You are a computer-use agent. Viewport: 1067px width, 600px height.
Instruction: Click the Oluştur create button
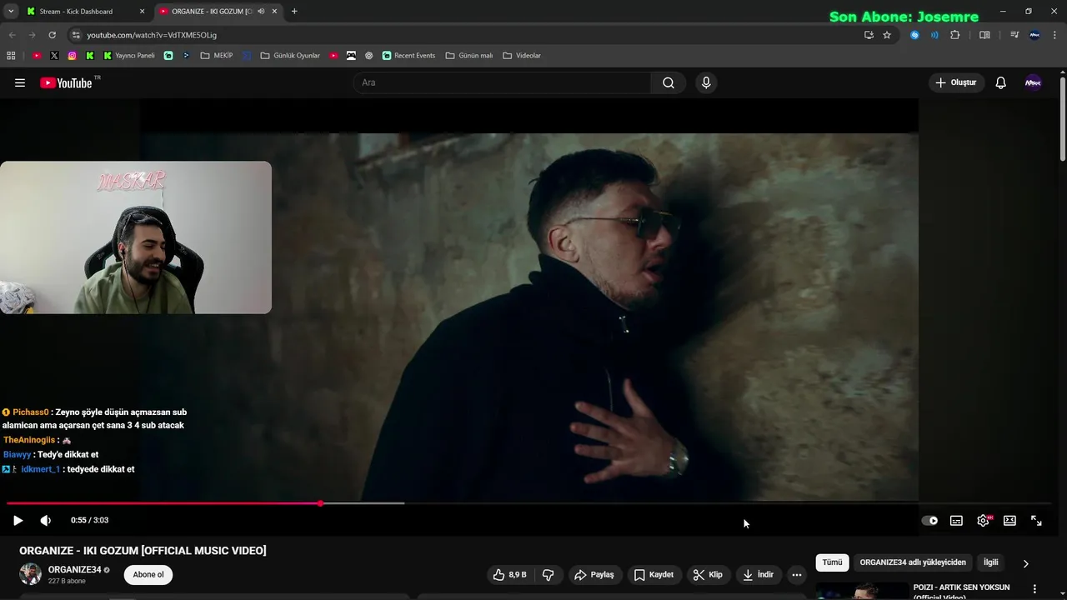click(x=956, y=82)
